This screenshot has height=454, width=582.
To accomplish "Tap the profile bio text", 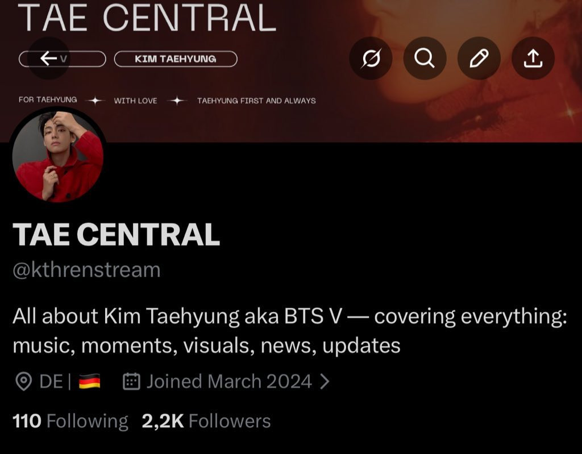I will point(289,330).
